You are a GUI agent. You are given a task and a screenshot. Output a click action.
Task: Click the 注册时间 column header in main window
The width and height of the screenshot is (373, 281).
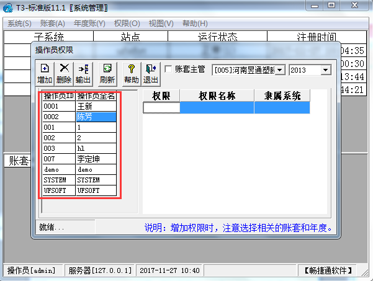[x=317, y=37]
